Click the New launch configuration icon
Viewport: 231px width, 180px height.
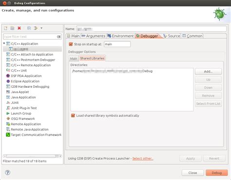coord(6,28)
